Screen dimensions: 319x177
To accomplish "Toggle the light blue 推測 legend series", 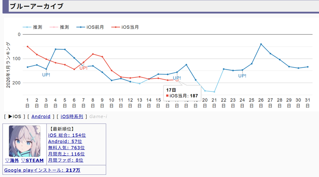I will click(32, 27).
